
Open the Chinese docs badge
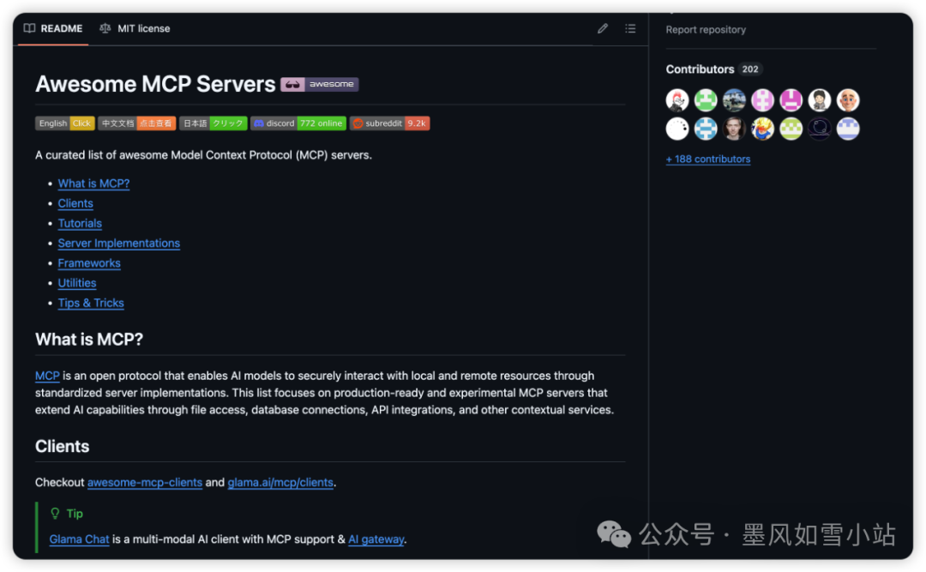136,123
